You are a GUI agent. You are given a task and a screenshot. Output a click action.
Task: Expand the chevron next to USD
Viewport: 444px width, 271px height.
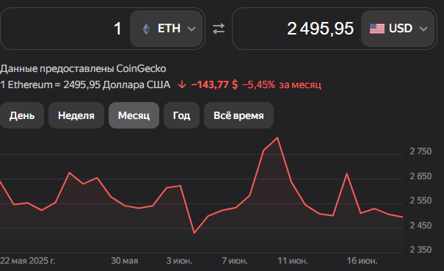[x=423, y=29]
